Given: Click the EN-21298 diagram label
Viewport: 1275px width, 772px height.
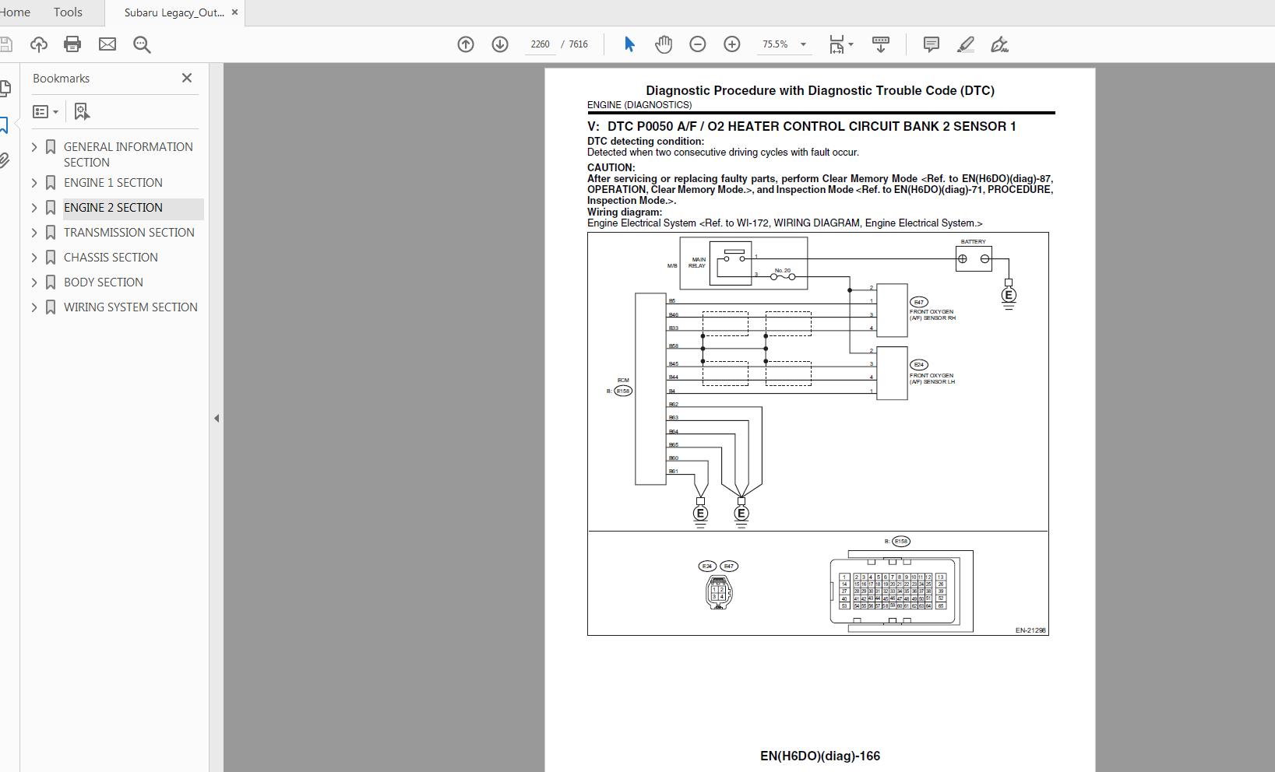Looking at the screenshot, I should point(1030,630).
